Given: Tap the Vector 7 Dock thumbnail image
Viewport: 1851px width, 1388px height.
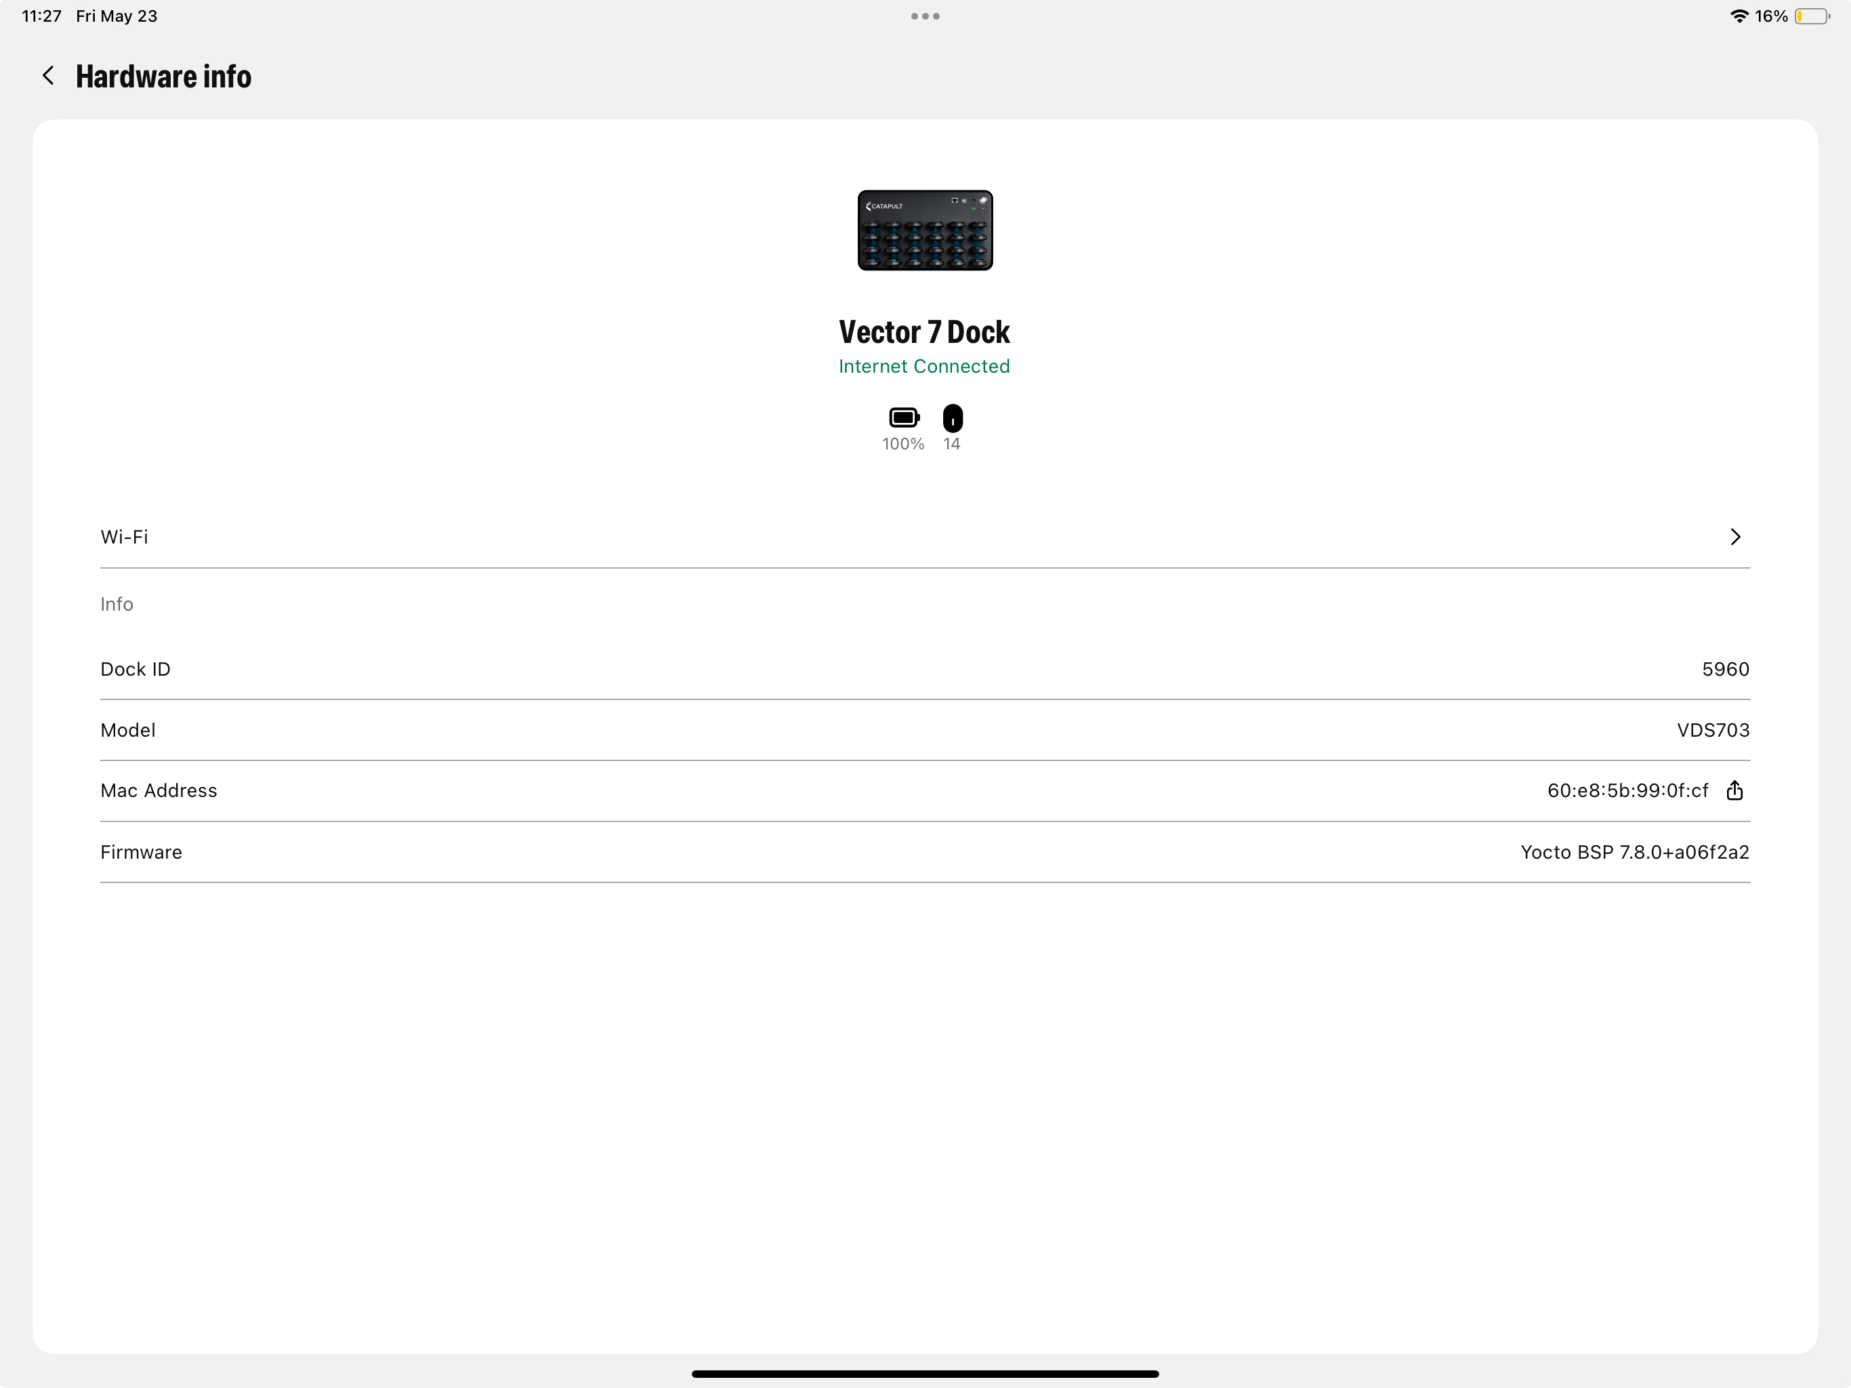Looking at the screenshot, I should coord(925,230).
